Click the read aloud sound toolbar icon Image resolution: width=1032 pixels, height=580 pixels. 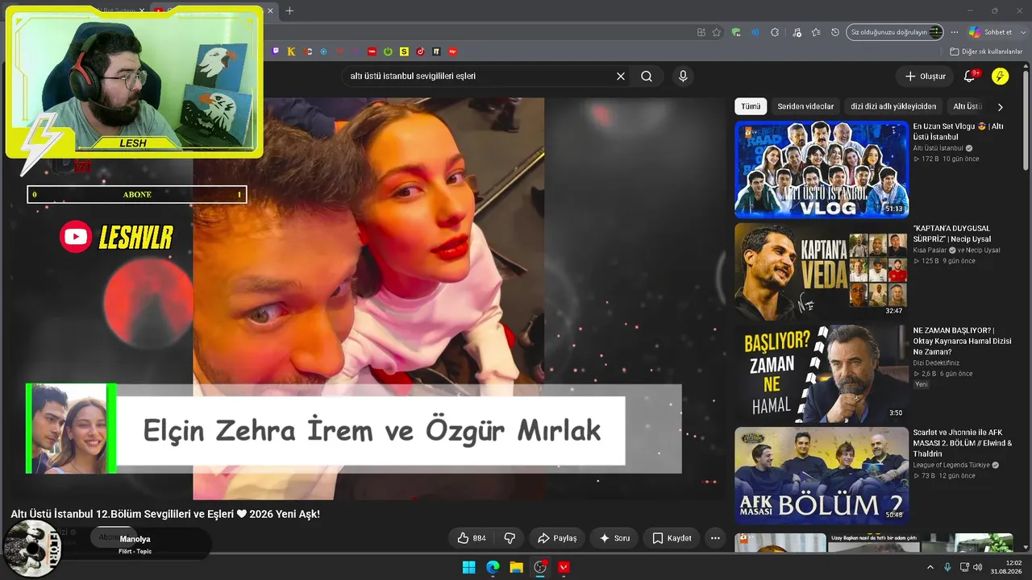755,32
